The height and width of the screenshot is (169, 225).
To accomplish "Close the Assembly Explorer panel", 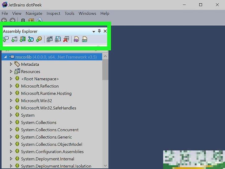I will coord(105,31).
